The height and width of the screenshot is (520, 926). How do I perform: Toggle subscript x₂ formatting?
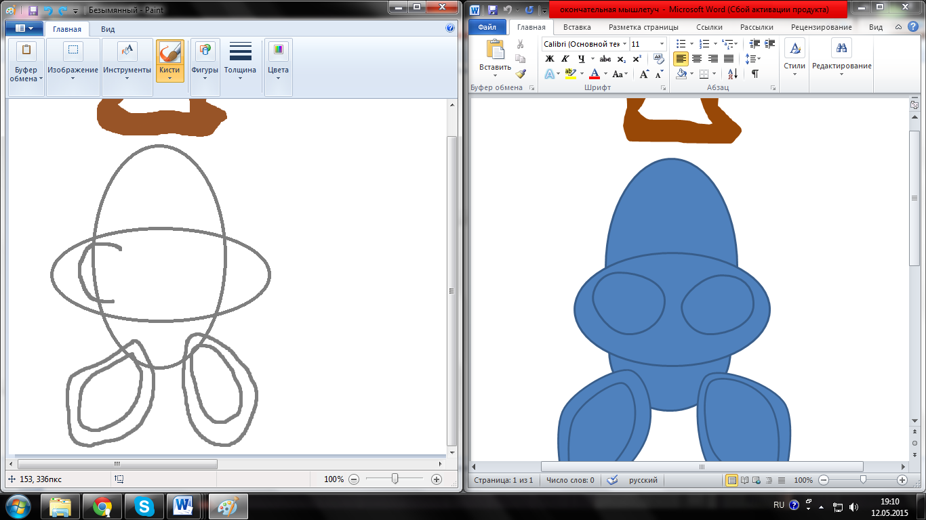pyautogui.click(x=622, y=59)
